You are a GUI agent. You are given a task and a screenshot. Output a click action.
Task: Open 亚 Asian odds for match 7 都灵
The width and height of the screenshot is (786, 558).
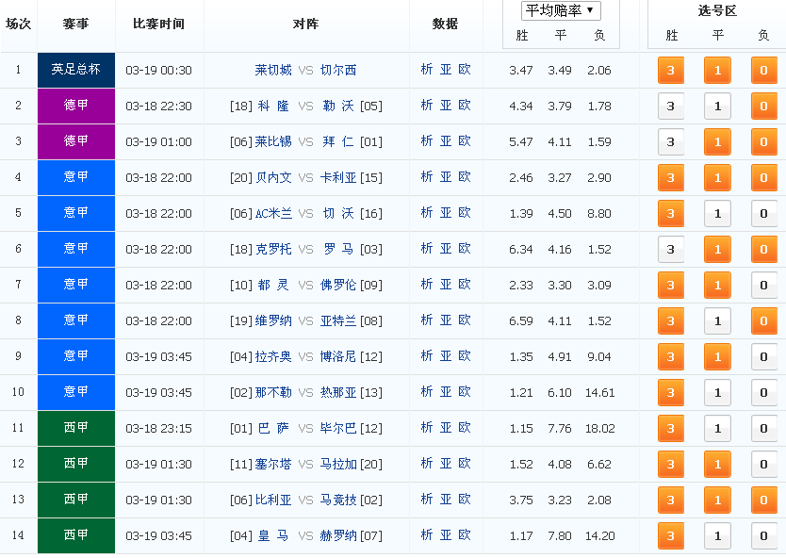coord(446,285)
